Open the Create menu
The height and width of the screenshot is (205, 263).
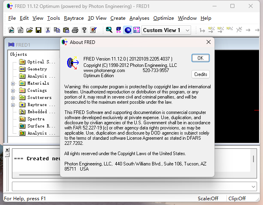(x=118, y=18)
